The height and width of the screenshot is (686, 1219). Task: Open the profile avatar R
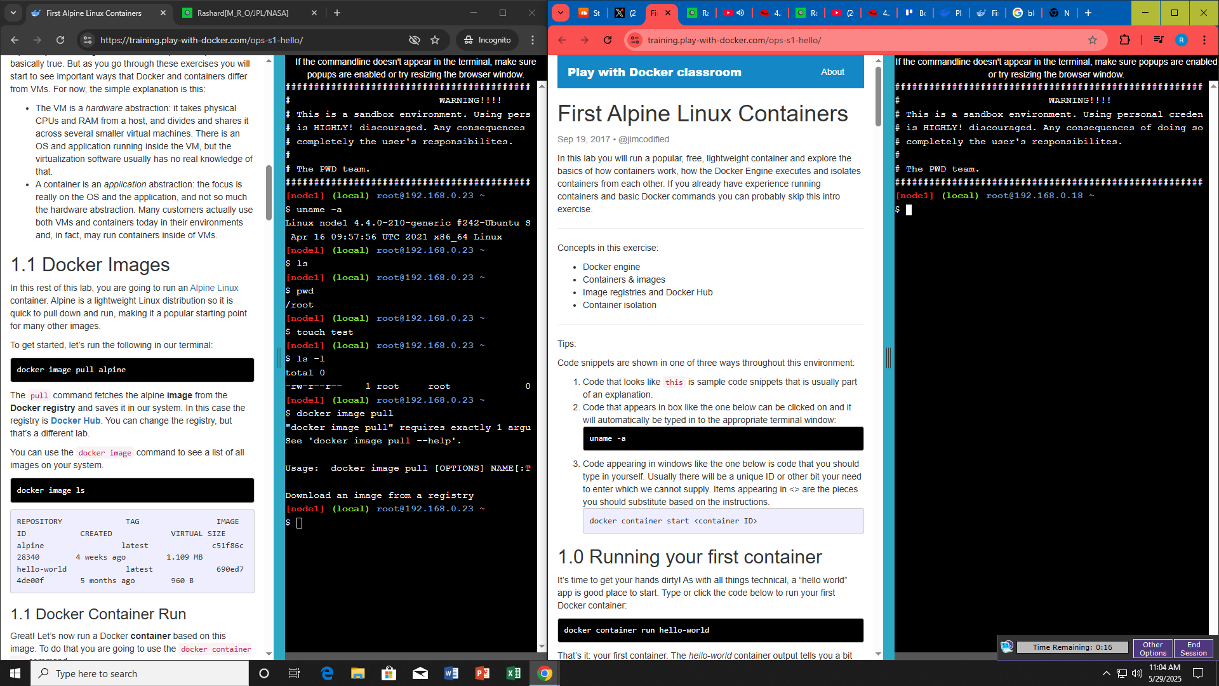1182,40
